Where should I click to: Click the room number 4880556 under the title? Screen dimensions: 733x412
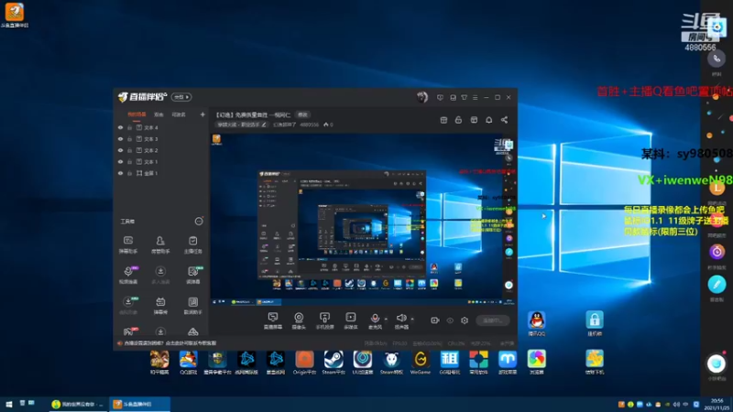[309, 125]
